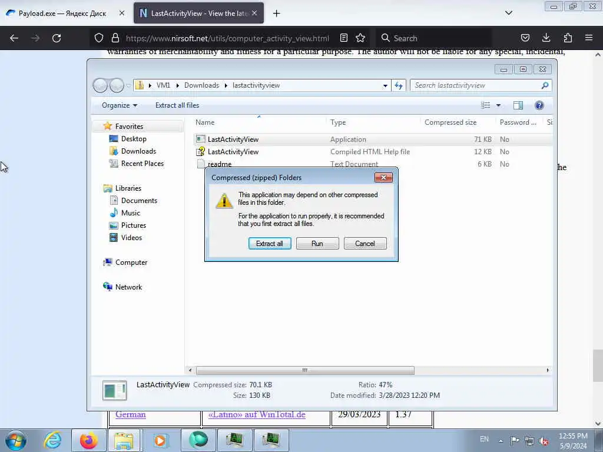This screenshot has height=452, width=603.
Task: Close the Compressed (zipped) Folders dialog
Action: (x=383, y=177)
